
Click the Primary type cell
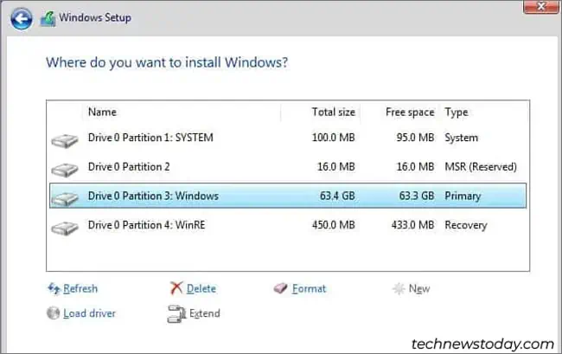pos(463,196)
